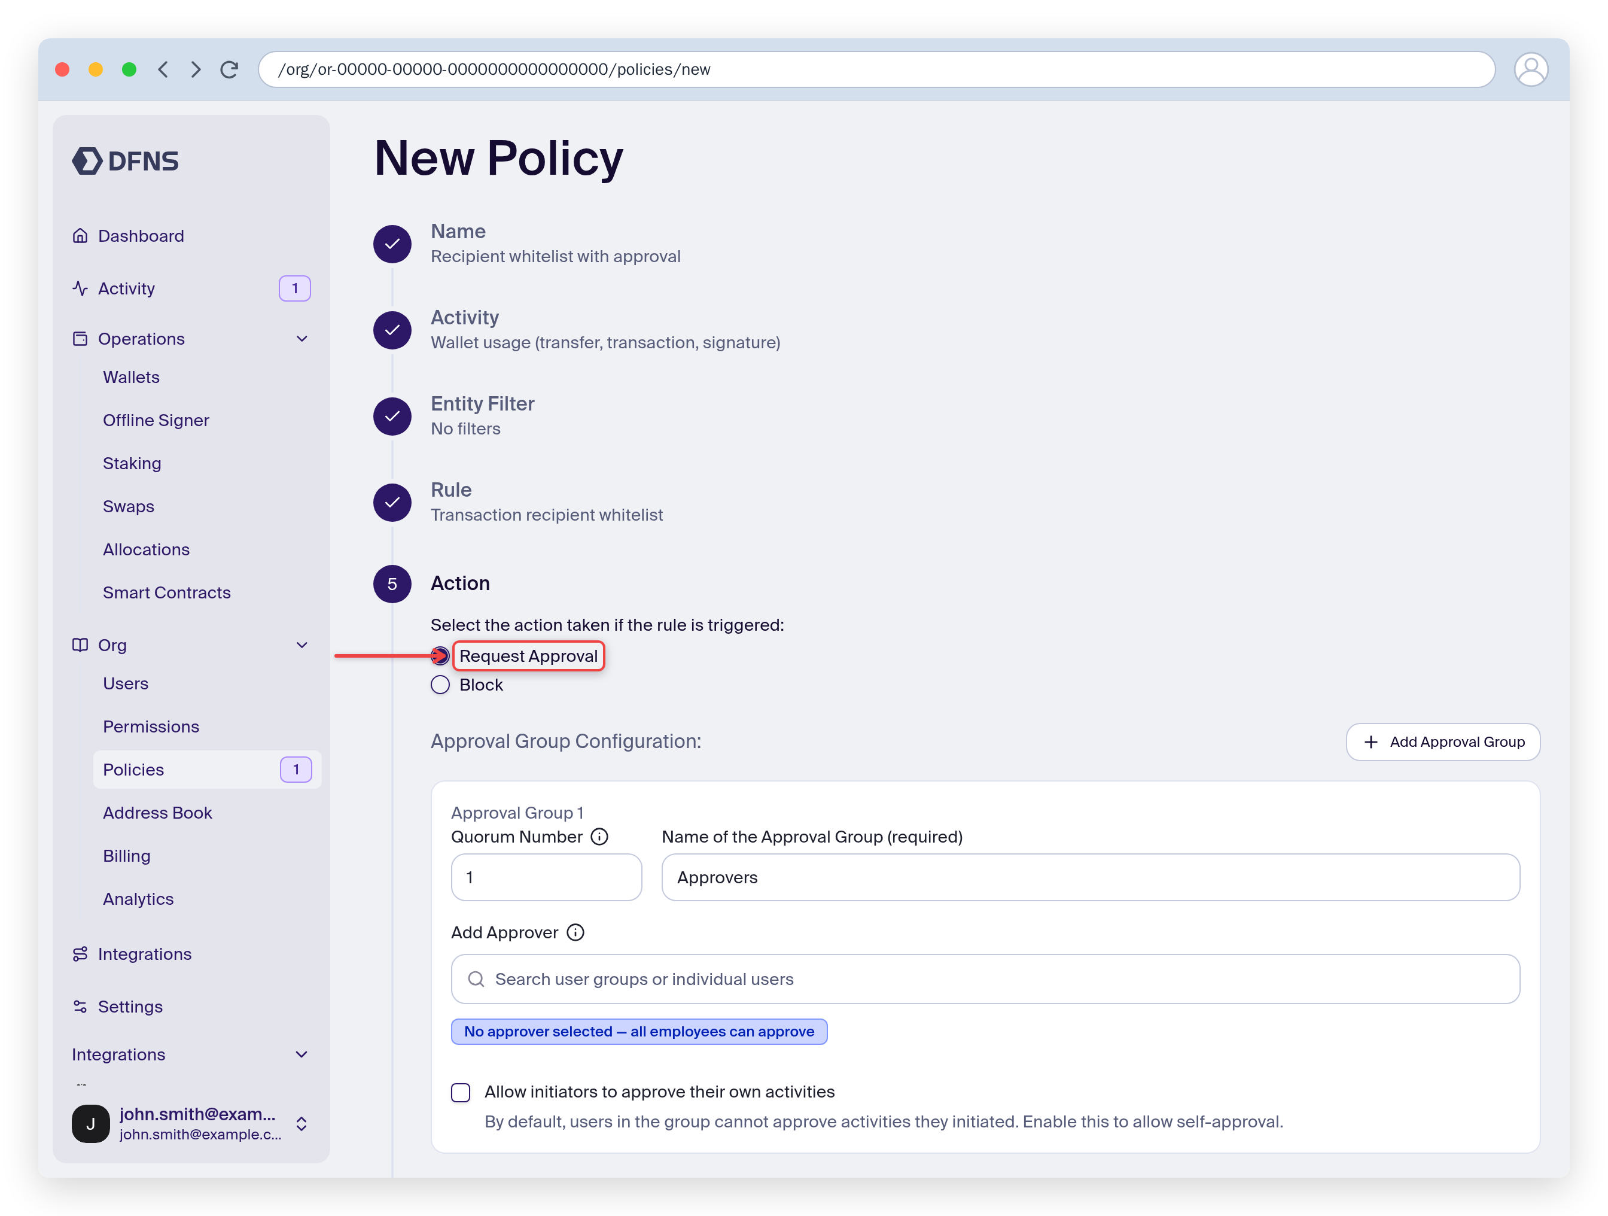The height and width of the screenshot is (1216, 1608).
Task: Select the Block radio option
Action: coord(440,685)
